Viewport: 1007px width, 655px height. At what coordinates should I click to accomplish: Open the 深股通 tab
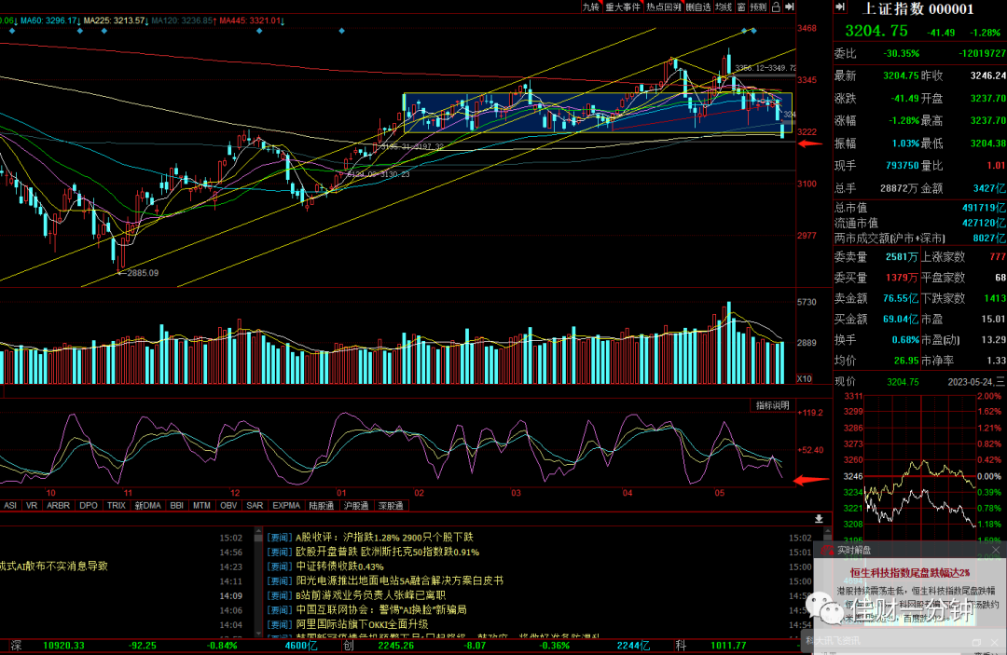(x=391, y=506)
